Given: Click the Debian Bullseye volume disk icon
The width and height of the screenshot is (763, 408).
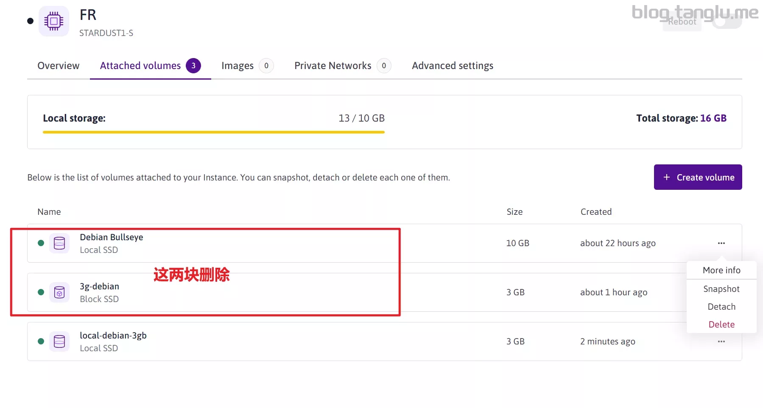Looking at the screenshot, I should pos(59,243).
